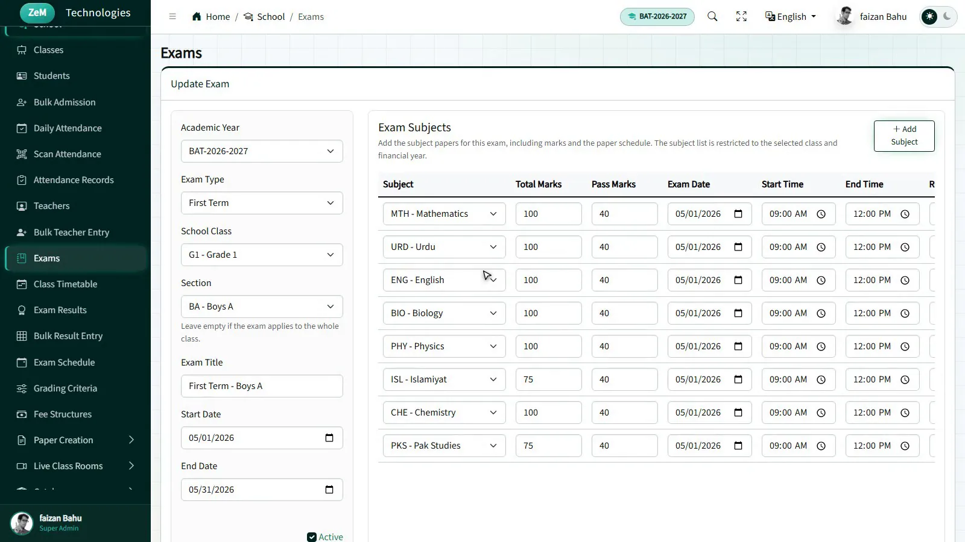This screenshot has width=965, height=542.
Task: Toggle the dark/light theme switch
Action: [938, 17]
